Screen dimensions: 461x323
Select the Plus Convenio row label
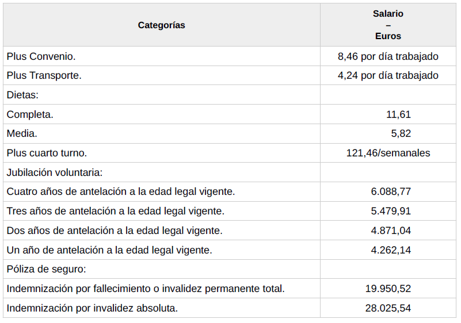(x=41, y=56)
